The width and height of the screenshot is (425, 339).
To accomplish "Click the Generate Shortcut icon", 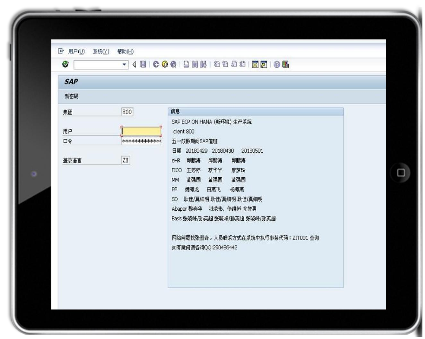I will [x=264, y=64].
